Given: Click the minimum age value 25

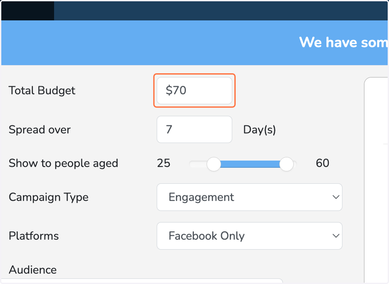Looking at the screenshot, I should (163, 163).
